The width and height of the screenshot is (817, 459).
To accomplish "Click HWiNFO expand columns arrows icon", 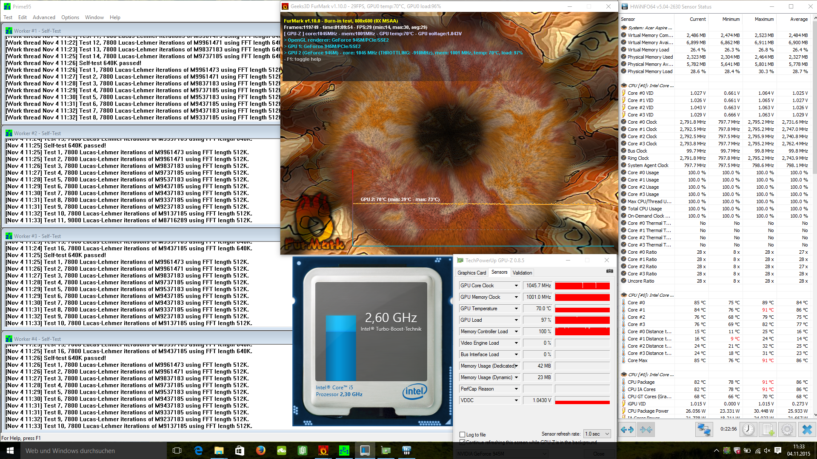I will [627, 430].
